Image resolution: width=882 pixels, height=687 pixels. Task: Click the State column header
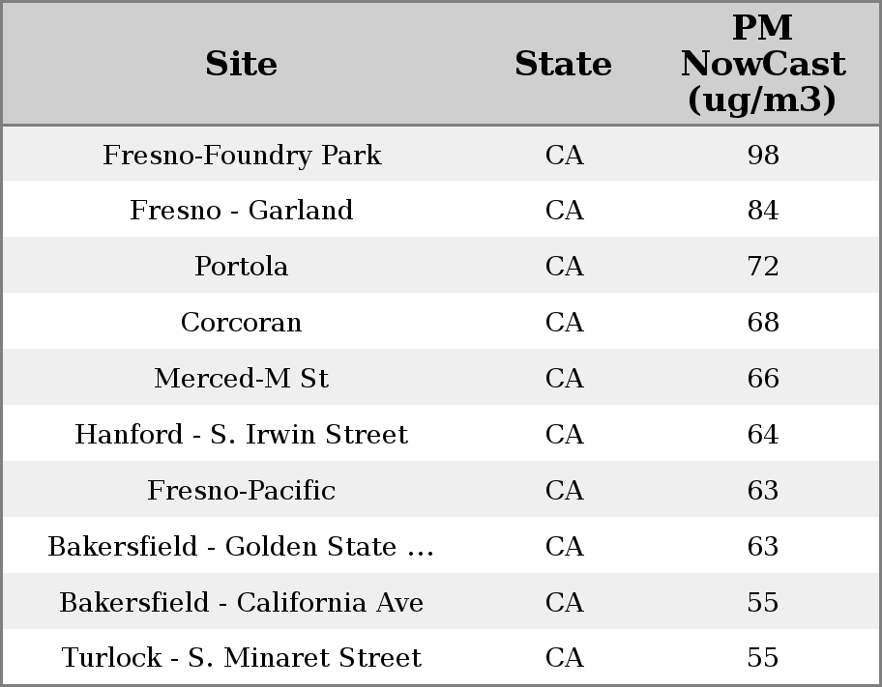(x=563, y=64)
